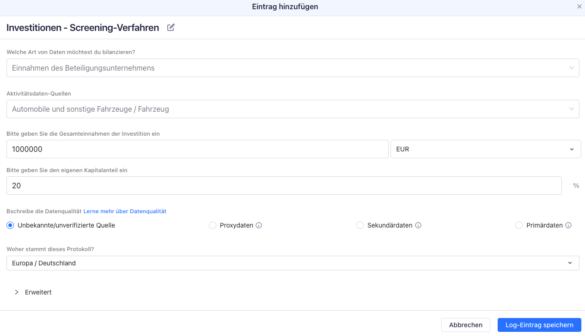Image resolution: width=585 pixels, height=336 pixels.
Task: Select Unbekannte/unverifizierte Quelle radio button
Action: [10, 225]
